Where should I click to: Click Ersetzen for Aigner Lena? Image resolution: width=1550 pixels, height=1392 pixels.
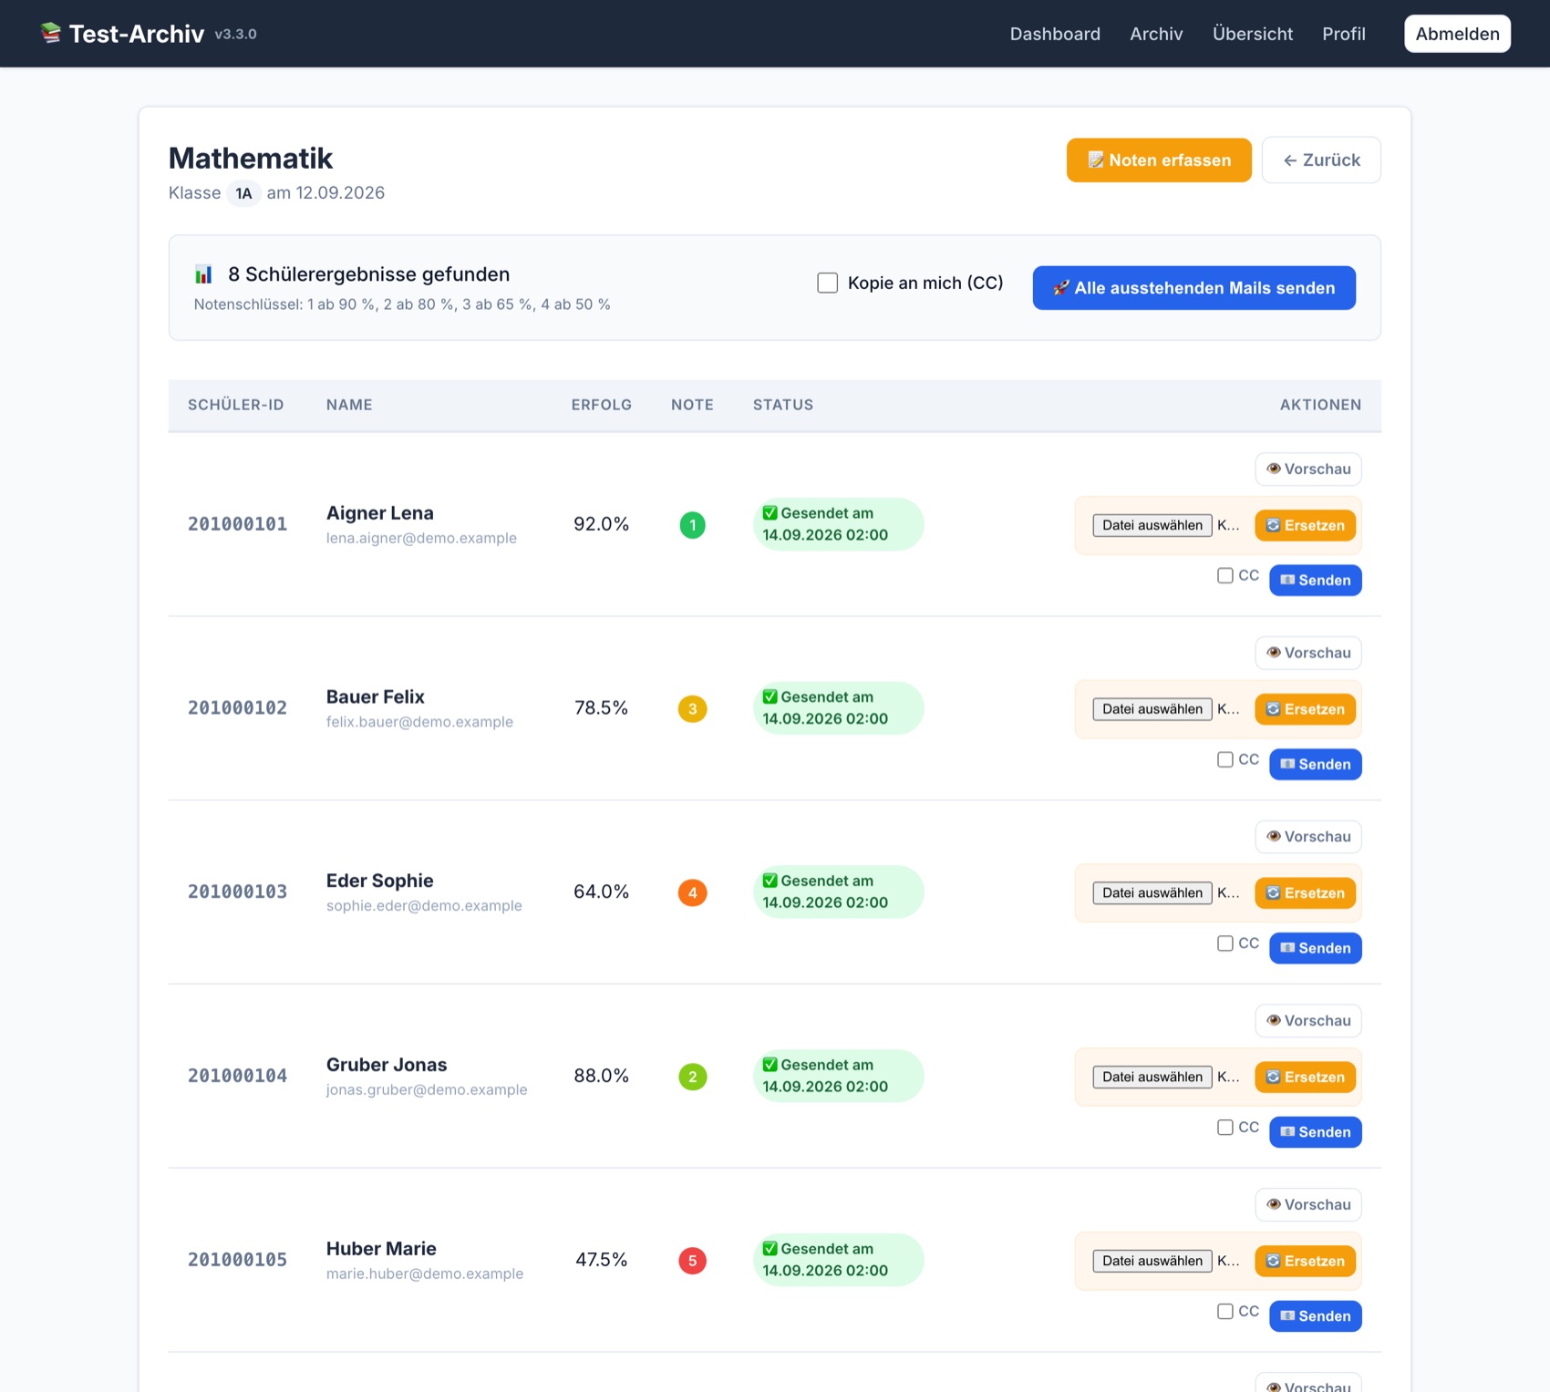1306,525
